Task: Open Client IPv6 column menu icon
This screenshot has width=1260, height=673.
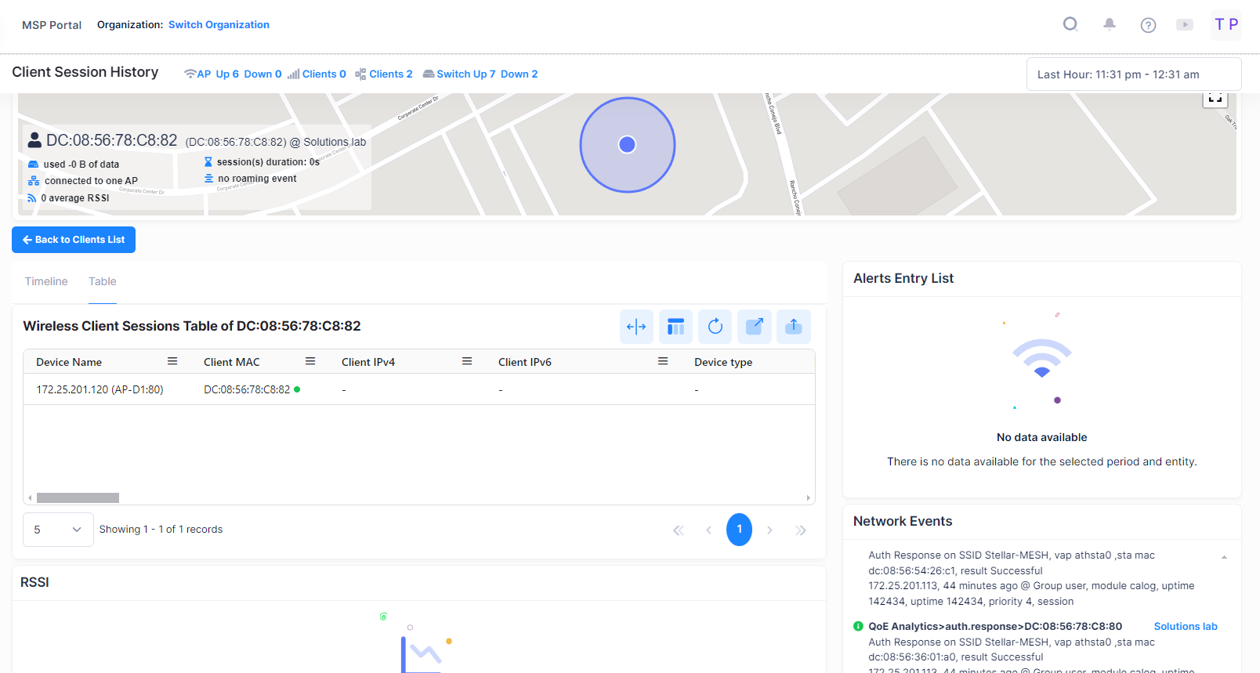Action: point(663,361)
